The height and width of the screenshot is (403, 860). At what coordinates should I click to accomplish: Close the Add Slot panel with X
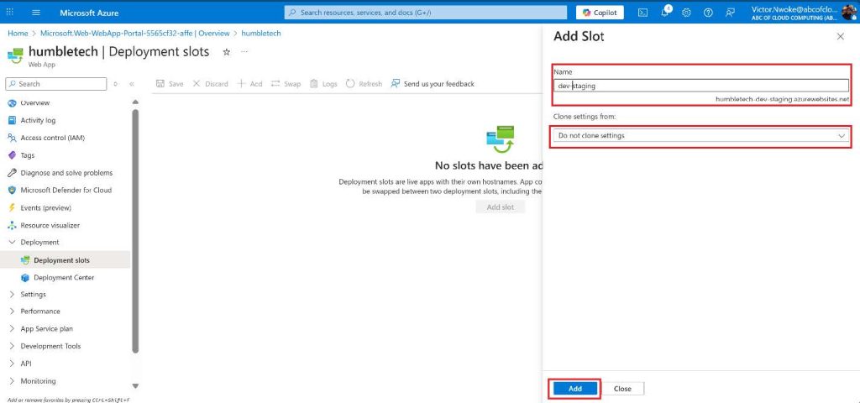point(840,37)
